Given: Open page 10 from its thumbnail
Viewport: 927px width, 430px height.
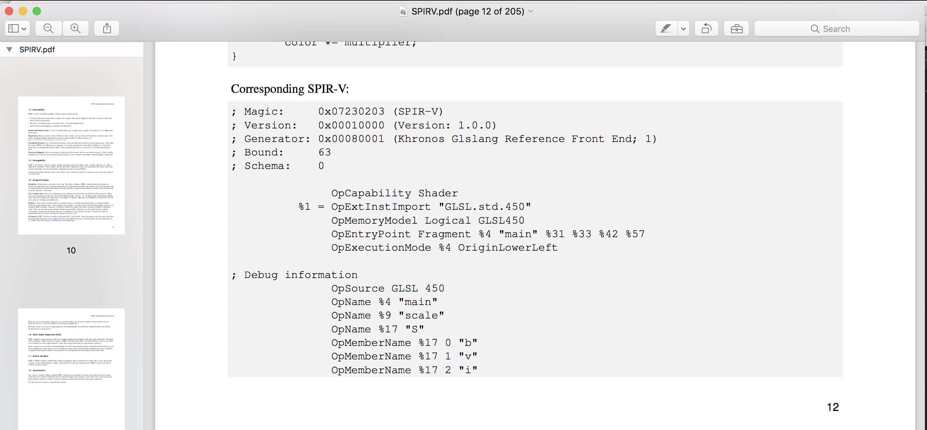Looking at the screenshot, I should 71,165.
